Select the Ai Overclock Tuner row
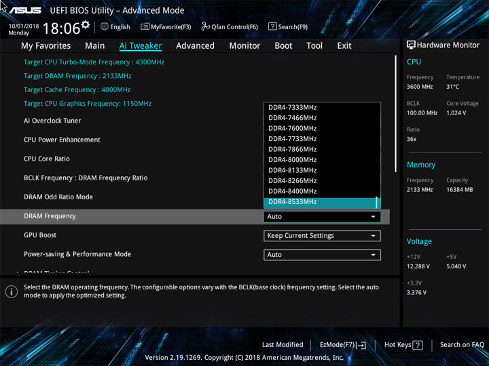Screen dimensions: 489x366 pyautogui.click(x=52, y=121)
